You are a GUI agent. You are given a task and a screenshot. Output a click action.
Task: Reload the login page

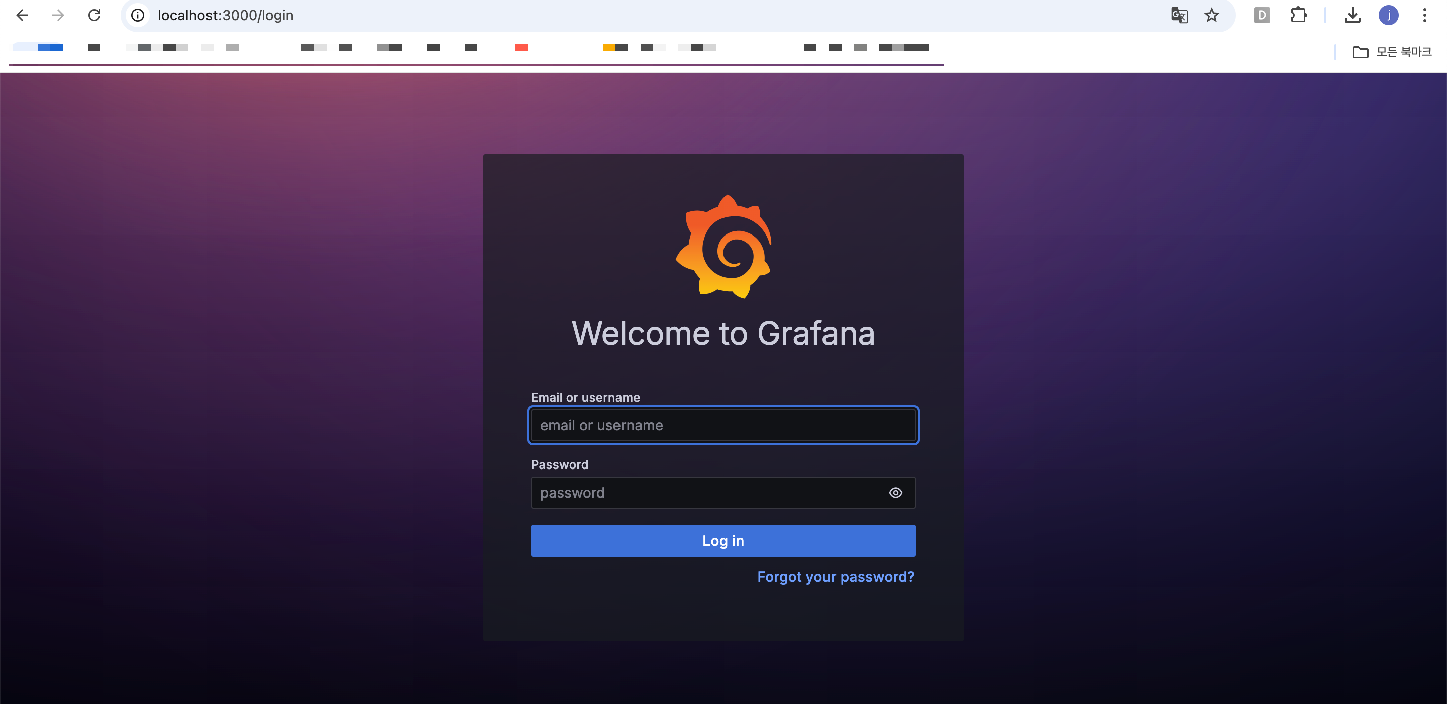(94, 15)
